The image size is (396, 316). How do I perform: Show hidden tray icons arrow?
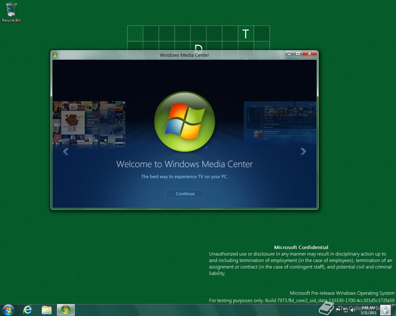pyautogui.click(x=330, y=310)
